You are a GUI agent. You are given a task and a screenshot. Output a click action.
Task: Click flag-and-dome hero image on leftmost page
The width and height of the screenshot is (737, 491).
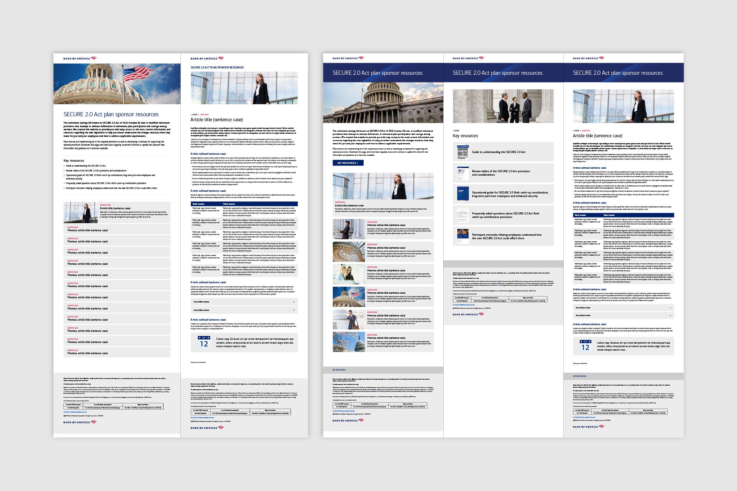pos(117,84)
